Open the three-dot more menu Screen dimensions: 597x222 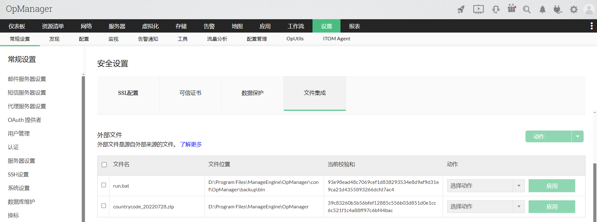(591, 26)
